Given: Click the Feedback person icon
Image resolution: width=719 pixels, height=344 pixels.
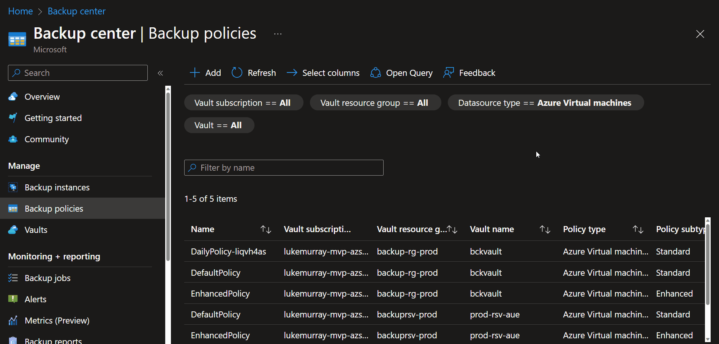Looking at the screenshot, I should pos(449,73).
